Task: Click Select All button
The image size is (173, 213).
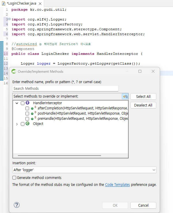Action: 143,97
